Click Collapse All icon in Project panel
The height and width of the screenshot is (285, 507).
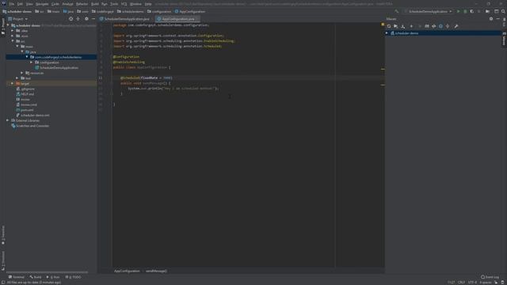tap(78, 19)
